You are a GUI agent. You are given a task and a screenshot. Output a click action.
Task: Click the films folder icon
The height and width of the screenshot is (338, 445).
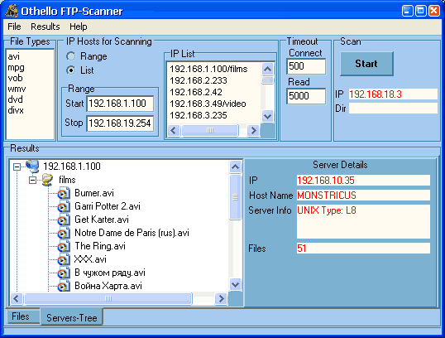point(47,180)
